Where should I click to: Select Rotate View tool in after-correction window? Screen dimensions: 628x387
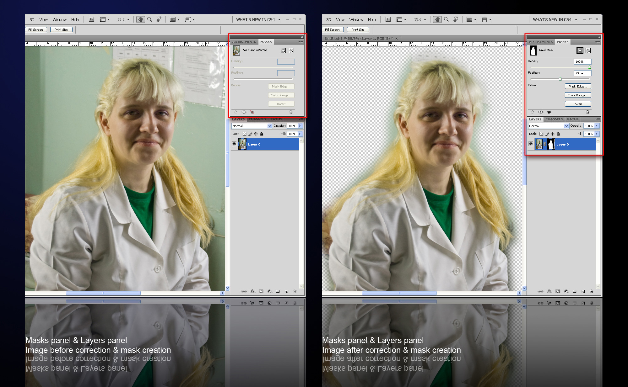coord(456,19)
